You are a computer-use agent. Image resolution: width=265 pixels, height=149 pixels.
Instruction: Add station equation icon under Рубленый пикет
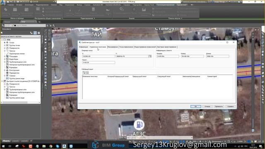point(84,72)
